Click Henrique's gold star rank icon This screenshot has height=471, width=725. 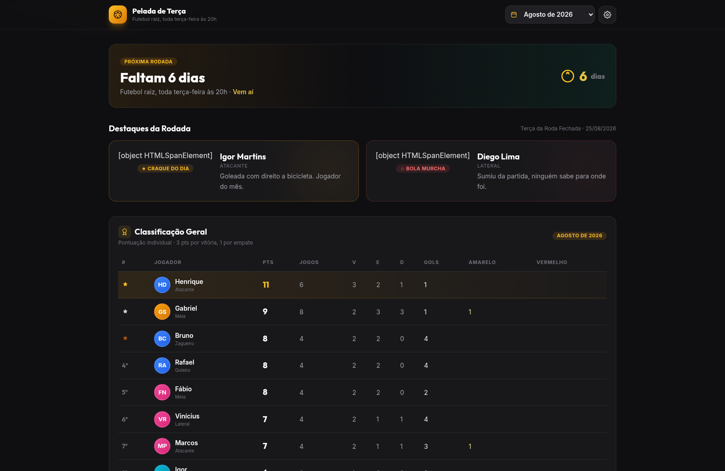[126, 284]
